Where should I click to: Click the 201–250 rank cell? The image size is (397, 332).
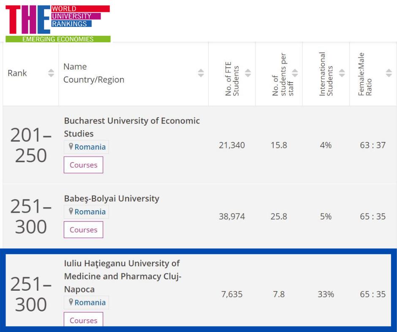(31, 145)
